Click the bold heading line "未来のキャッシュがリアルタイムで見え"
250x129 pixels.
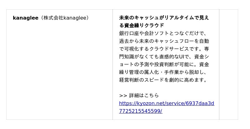[x=164, y=18]
